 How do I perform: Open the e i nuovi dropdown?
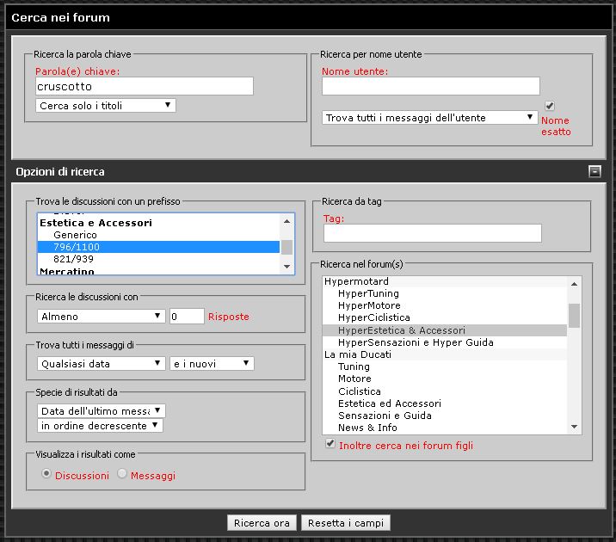pos(213,363)
